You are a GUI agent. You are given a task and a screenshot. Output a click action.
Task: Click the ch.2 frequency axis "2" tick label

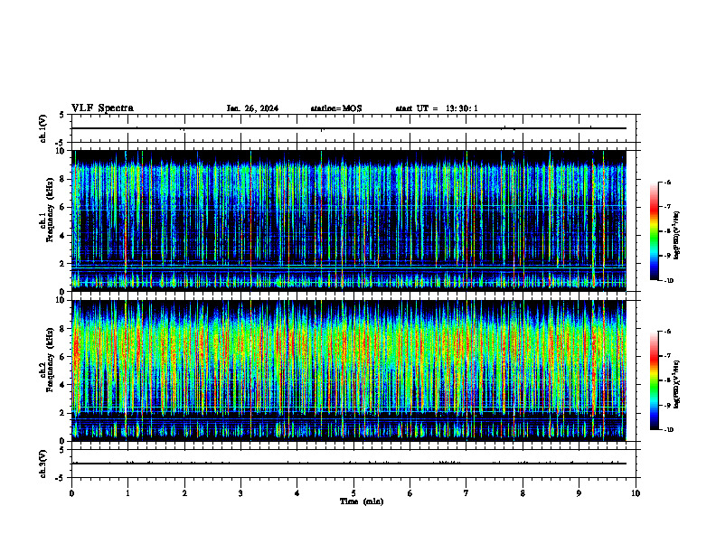click(62, 413)
